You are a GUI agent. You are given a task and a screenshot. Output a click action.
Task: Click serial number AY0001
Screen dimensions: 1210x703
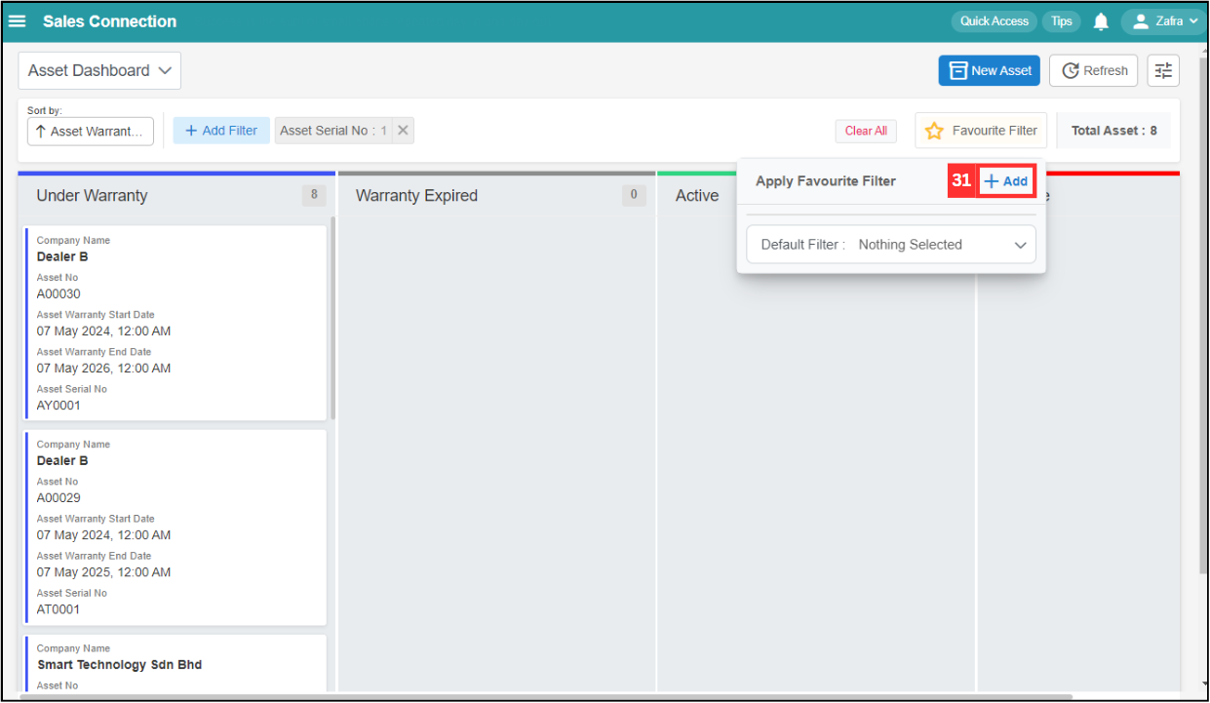(x=59, y=406)
